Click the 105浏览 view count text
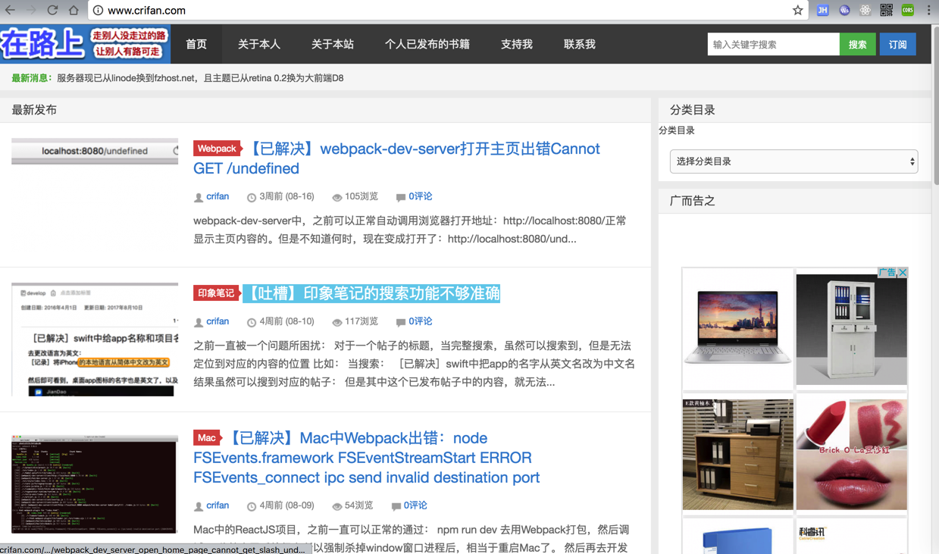Image resolution: width=939 pixels, height=554 pixels. 362,196
